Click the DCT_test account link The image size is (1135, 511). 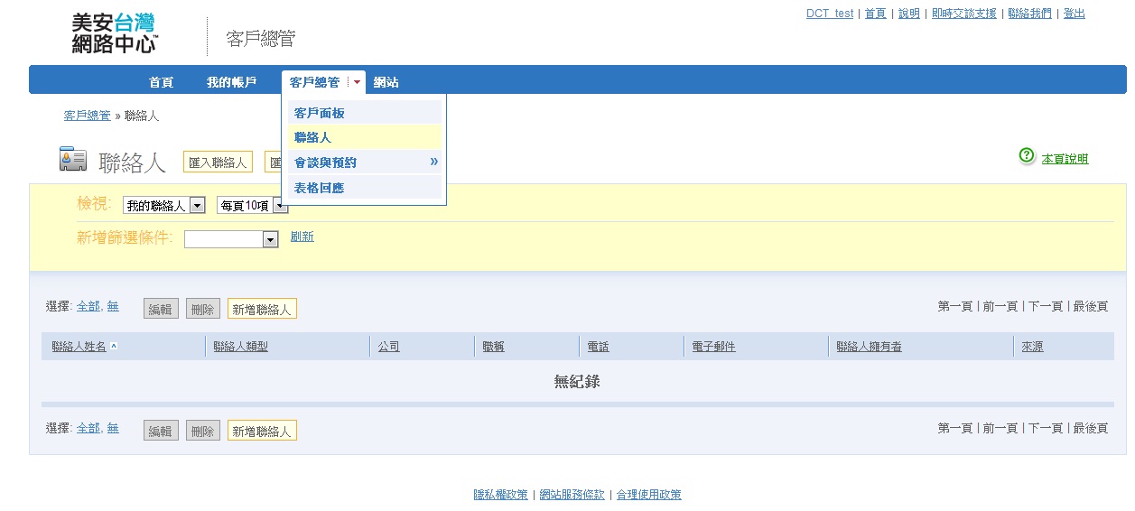click(830, 14)
